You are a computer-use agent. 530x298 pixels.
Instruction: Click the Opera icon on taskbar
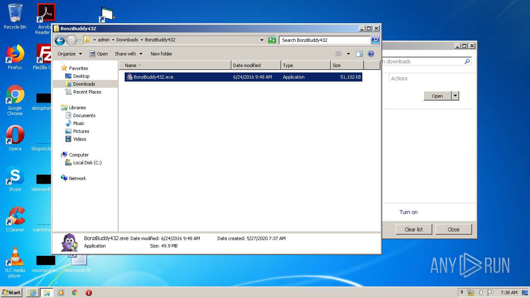coord(89,293)
